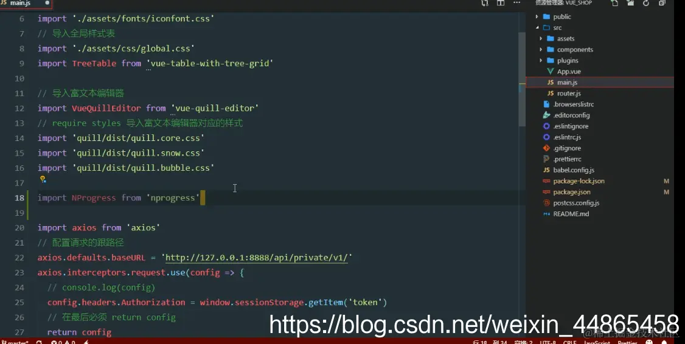Open package.json file
685x344 pixels.
tap(572, 191)
